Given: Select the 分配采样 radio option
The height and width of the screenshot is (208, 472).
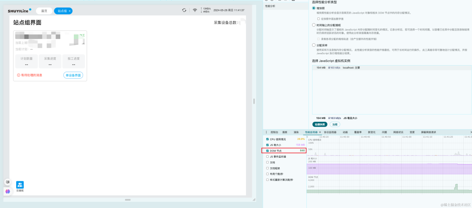Looking at the screenshot, I should (x=314, y=45).
